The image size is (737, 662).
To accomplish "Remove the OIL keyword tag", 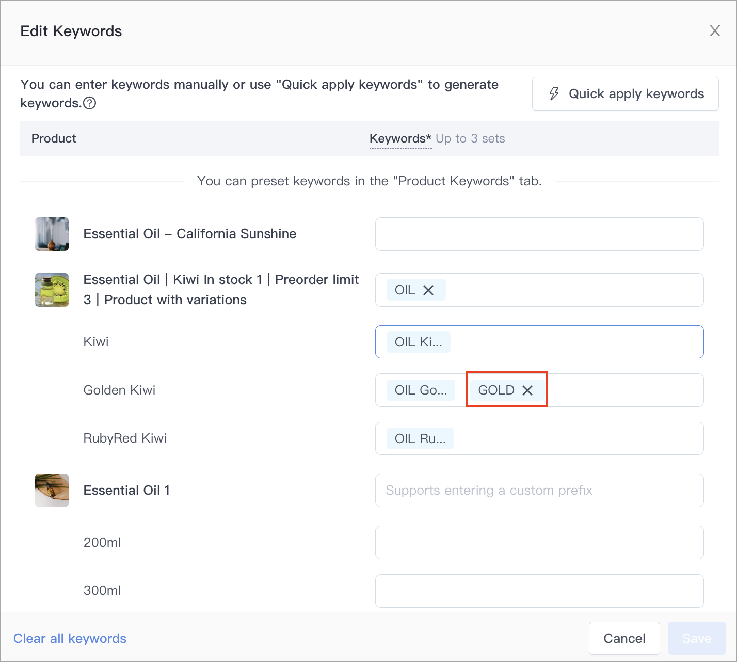I will click(x=428, y=290).
